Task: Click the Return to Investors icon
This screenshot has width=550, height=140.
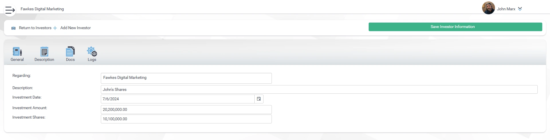Action: [x=13, y=28]
